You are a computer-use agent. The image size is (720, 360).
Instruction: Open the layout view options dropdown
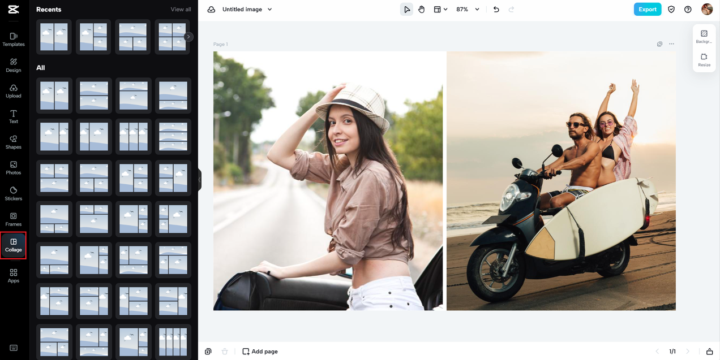click(440, 10)
